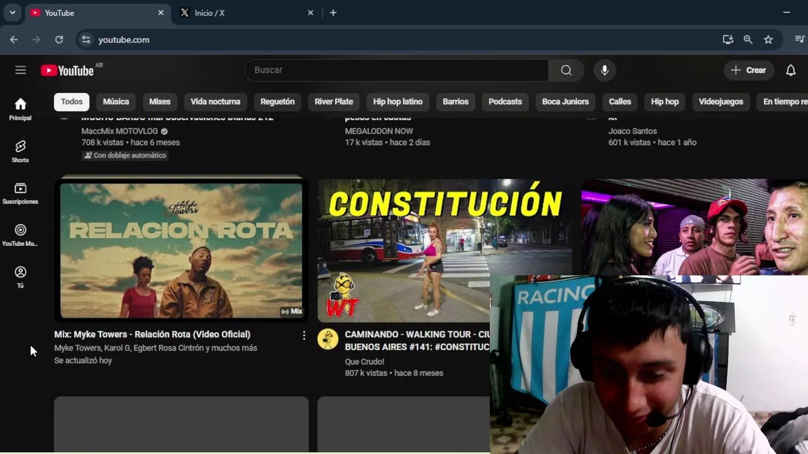Screen dimensions: 808x454
Task: Click 'Myke Towers, Karol G, Egbert Rosa' artists text
Action: point(155,348)
